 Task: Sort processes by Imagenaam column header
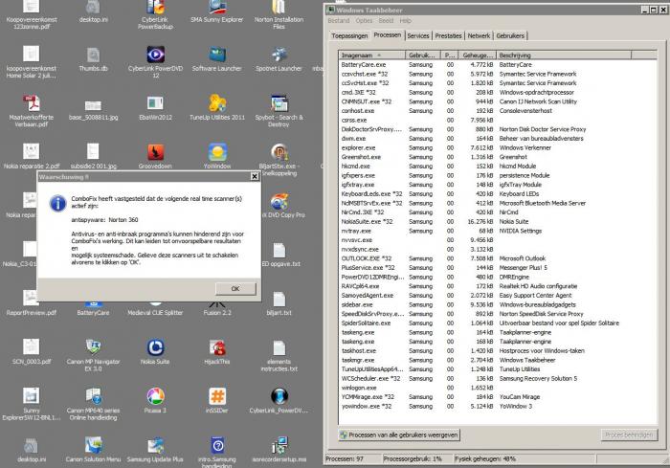(x=372, y=56)
